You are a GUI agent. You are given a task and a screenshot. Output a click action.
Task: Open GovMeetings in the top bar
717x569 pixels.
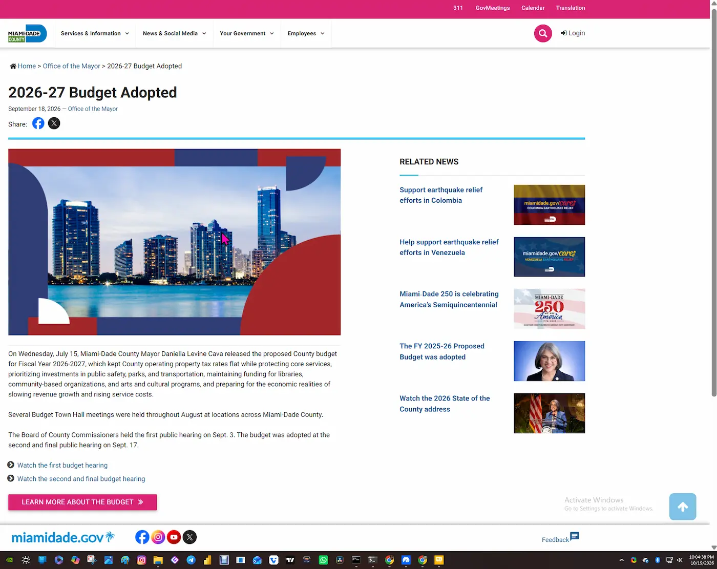pos(493,8)
